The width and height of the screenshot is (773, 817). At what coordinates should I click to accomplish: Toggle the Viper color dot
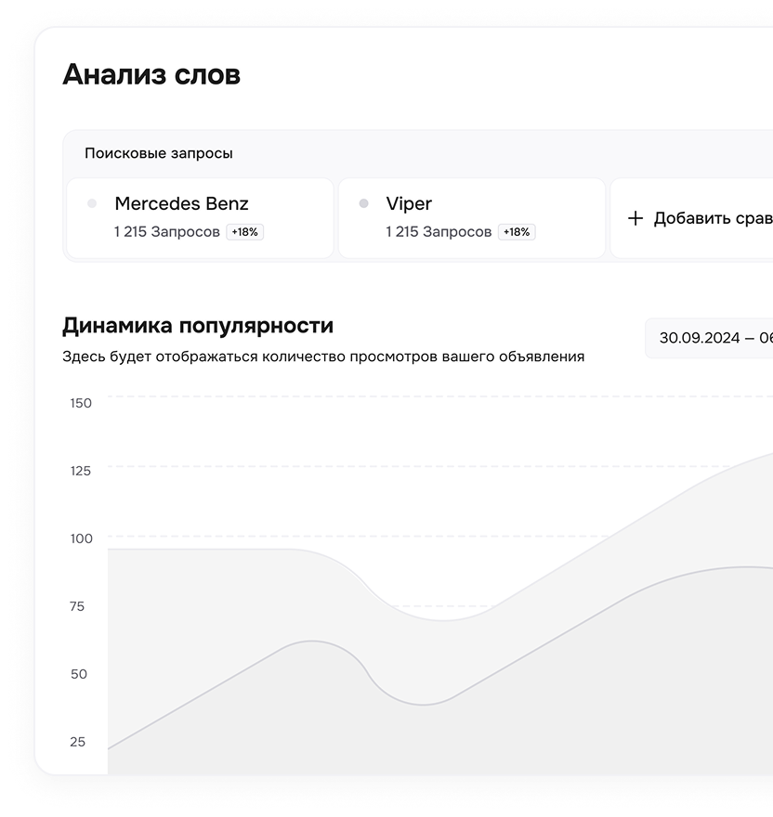[363, 203]
